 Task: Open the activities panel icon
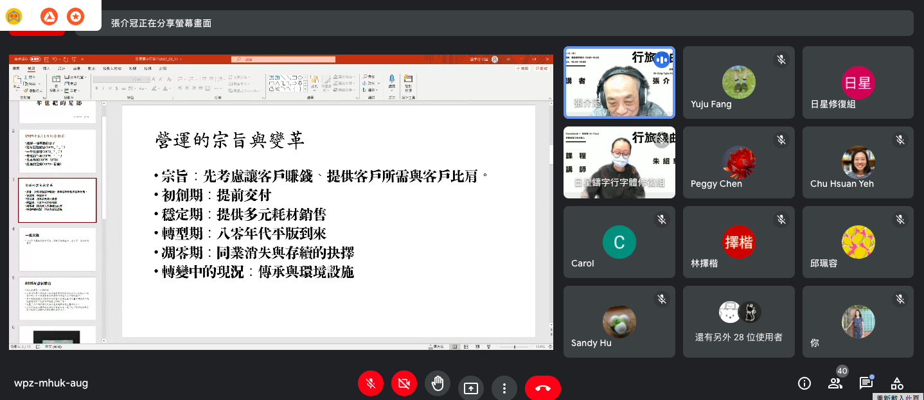897,383
